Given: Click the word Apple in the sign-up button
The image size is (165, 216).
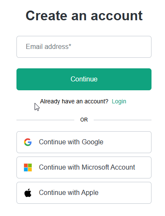Looking at the screenshot, I should [x=90, y=193].
